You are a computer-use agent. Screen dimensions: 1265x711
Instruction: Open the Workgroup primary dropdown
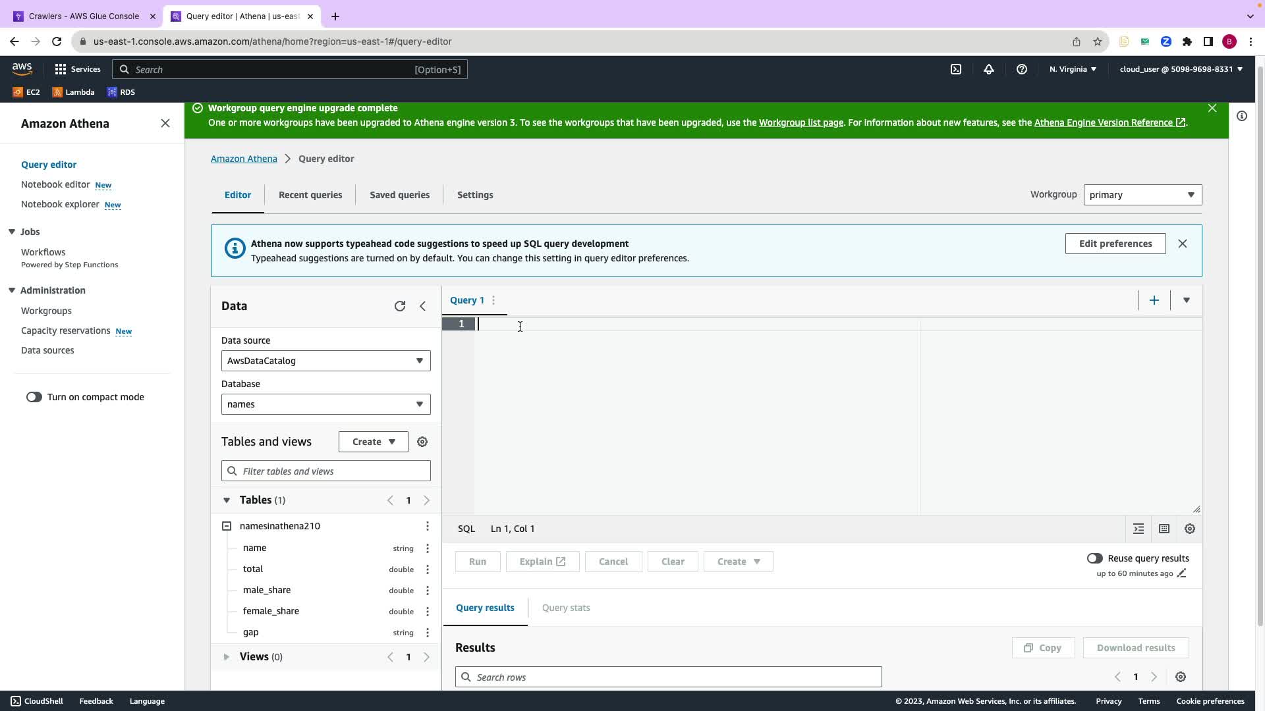tap(1142, 195)
